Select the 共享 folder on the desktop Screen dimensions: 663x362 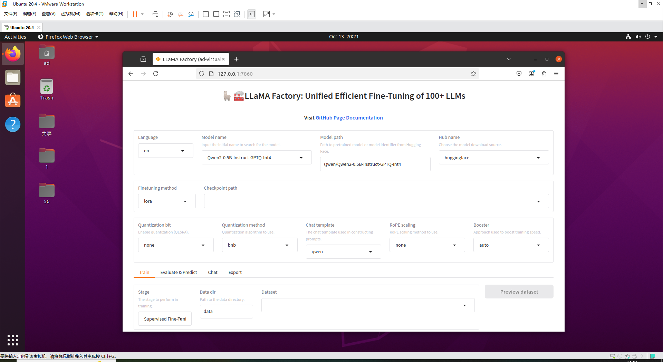[x=47, y=125]
